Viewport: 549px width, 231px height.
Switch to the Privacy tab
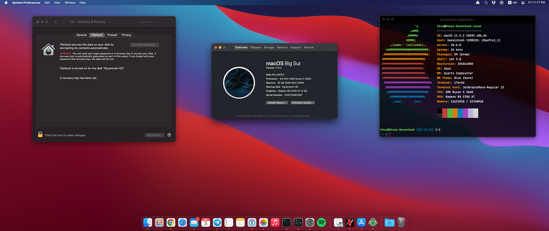pos(126,35)
